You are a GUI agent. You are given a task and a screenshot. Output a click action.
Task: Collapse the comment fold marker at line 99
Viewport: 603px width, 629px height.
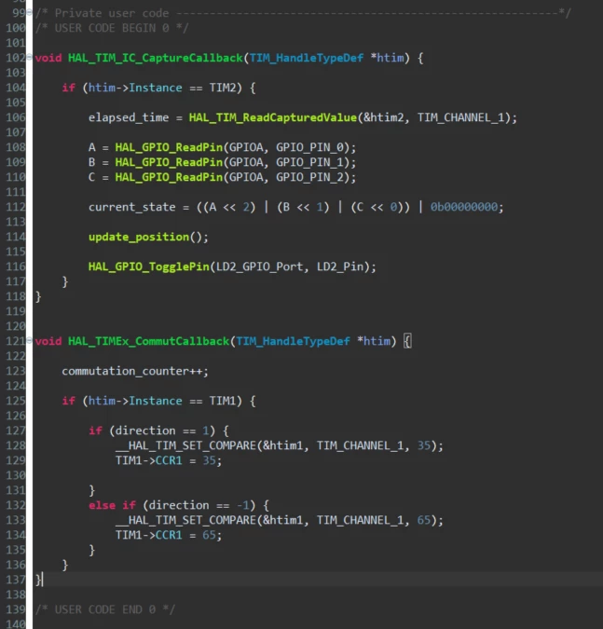click(x=29, y=12)
